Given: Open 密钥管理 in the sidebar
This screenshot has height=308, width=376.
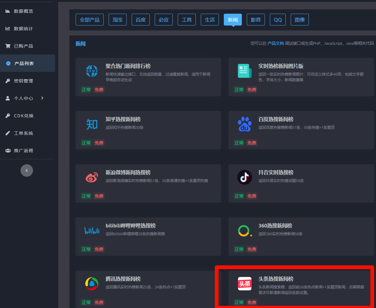Looking at the screenshot, I should 24,81.
